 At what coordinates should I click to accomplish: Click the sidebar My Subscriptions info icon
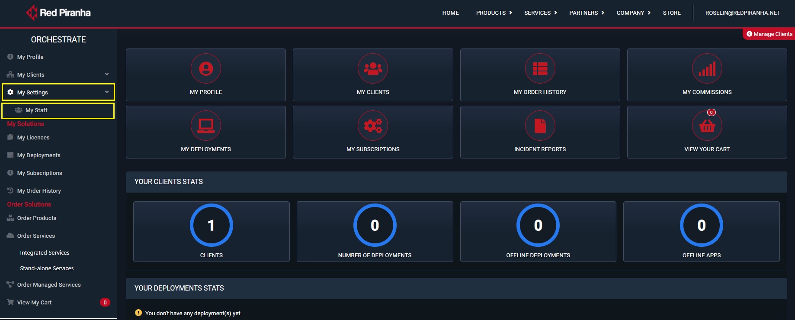[10, 173]
